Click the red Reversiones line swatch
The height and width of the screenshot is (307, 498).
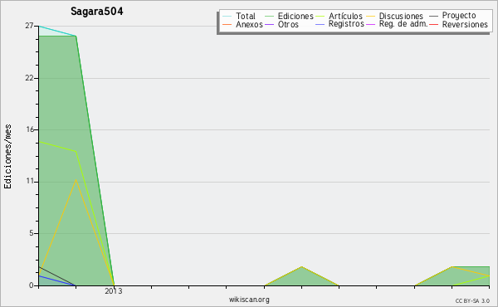[434, 24]
